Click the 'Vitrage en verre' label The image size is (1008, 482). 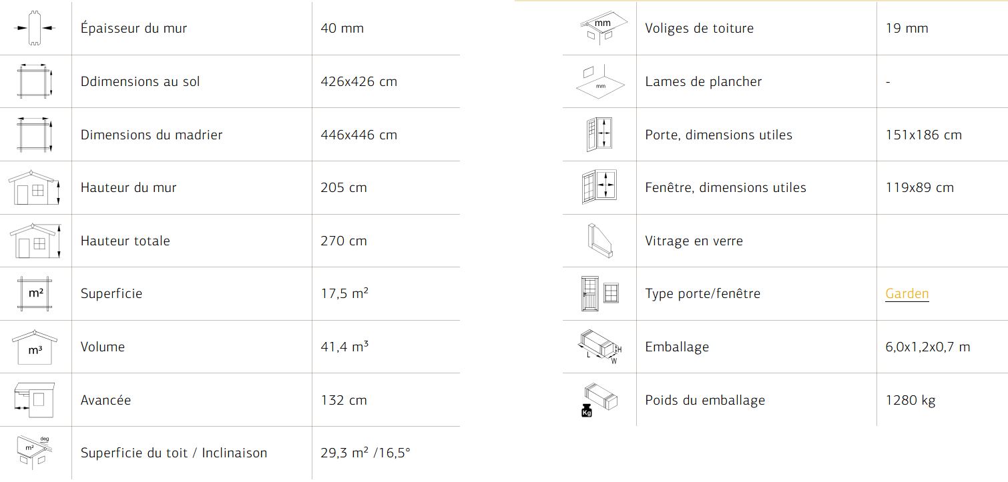[694, 241]
